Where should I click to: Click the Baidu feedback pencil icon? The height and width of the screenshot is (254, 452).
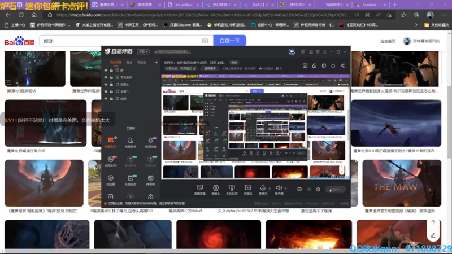click(433, 235)
